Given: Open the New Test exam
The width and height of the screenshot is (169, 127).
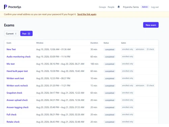Looking at the screenshot, I should (x=11, y=49).
